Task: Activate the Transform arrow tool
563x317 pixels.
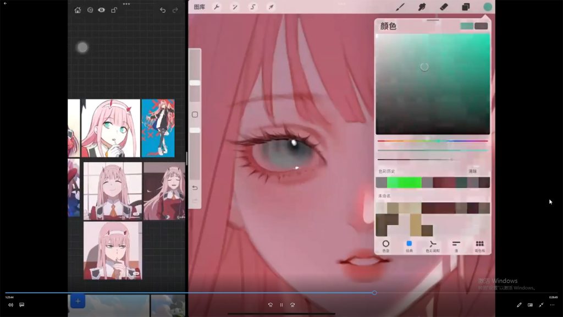Action: [271, 7]
